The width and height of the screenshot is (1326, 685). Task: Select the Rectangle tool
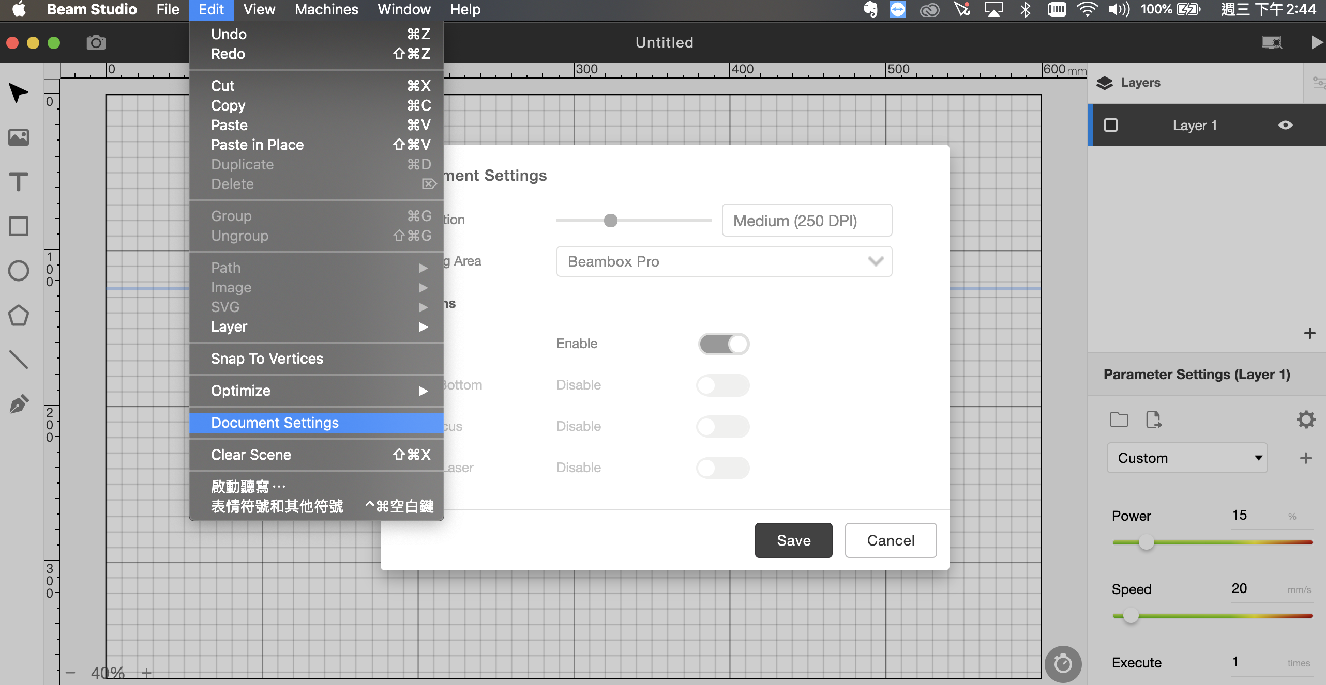click(x=19, y=226)
